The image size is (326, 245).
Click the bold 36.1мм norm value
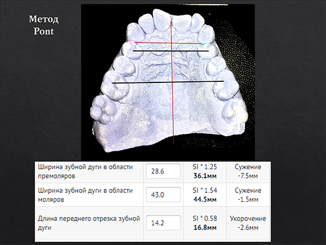(x=205, y=176)
